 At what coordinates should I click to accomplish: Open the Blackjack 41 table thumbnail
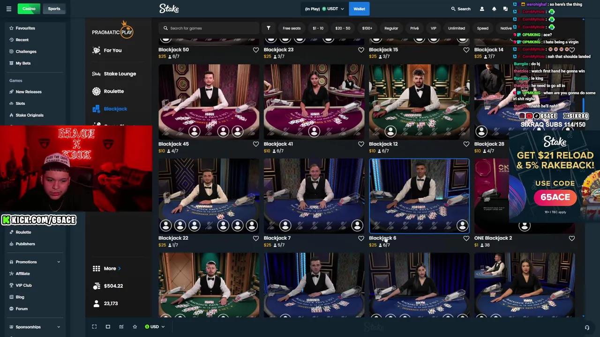click(x=314, y=102)
